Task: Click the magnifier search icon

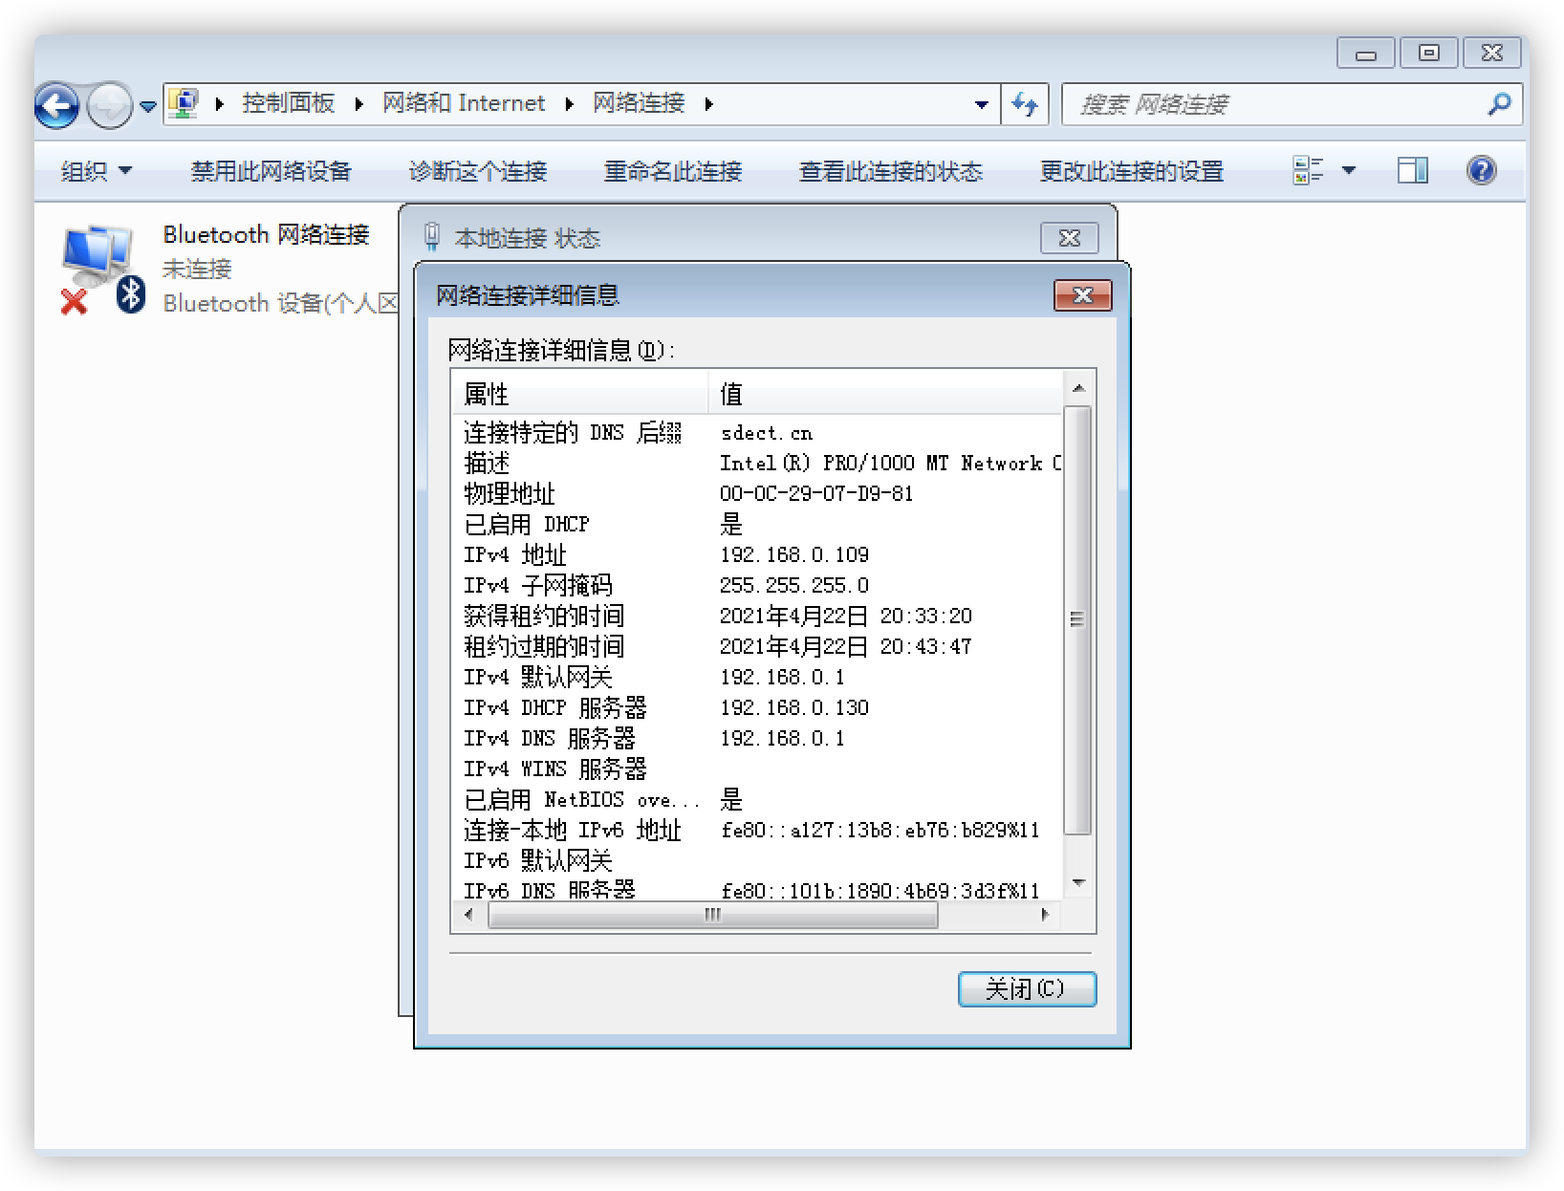Action: pos(1500,103)
